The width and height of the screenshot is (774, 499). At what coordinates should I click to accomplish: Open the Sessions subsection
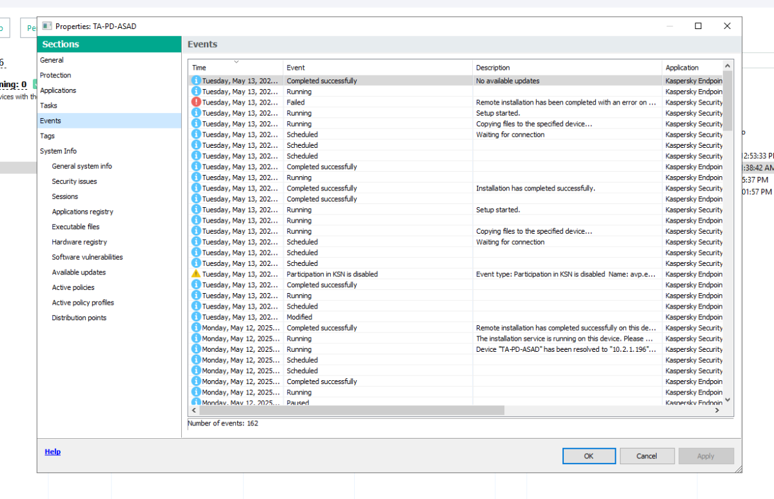65,196
